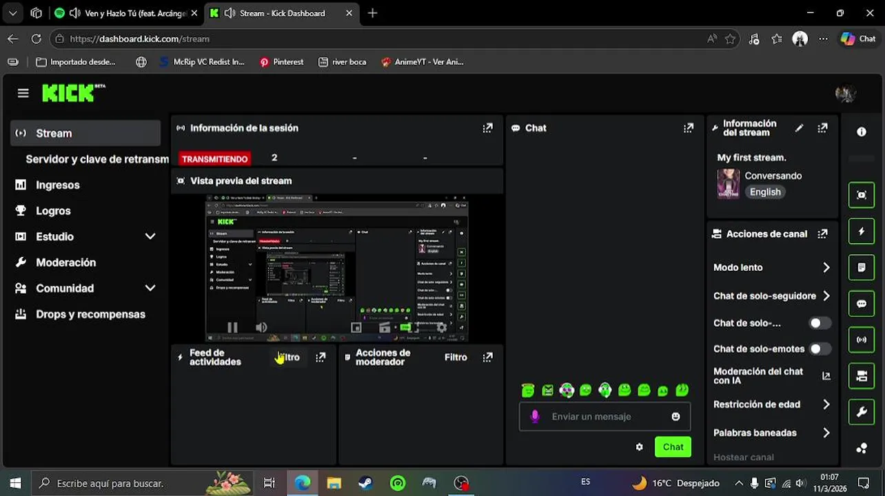Open chat settings gear icon
Viewport: 885px width, 496px height.
pyautogui.click(x=639, y=447)
